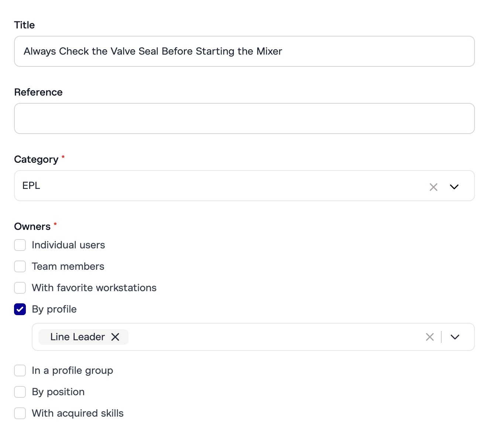The height and width of the screenshot is (431, 486).
Task: Uncheck the By profile checkbox
Action: (x=20, y=309)
